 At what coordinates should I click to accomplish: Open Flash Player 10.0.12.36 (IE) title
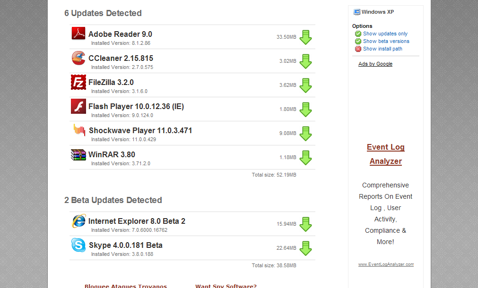(x=136, y=106)
